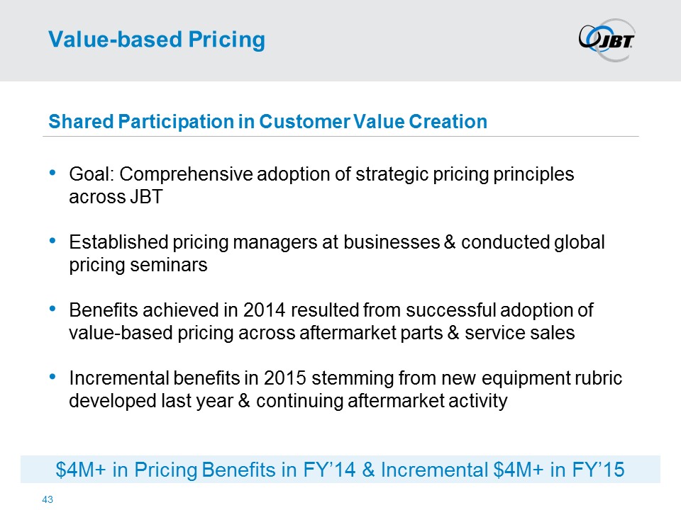
Task: Click the bullet dot before 'Goal: Comprehensive adoption'
Action: tap(55, 173)
